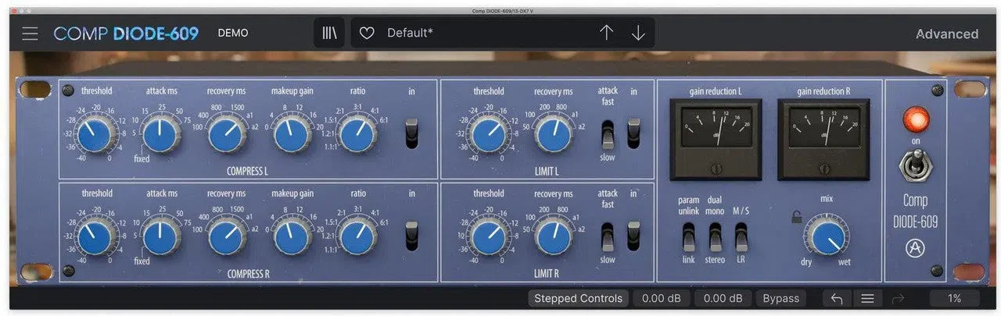This screenshot has height=316, width=1001.
Task: Flip the main on power switch
Action: coord(915,165)
